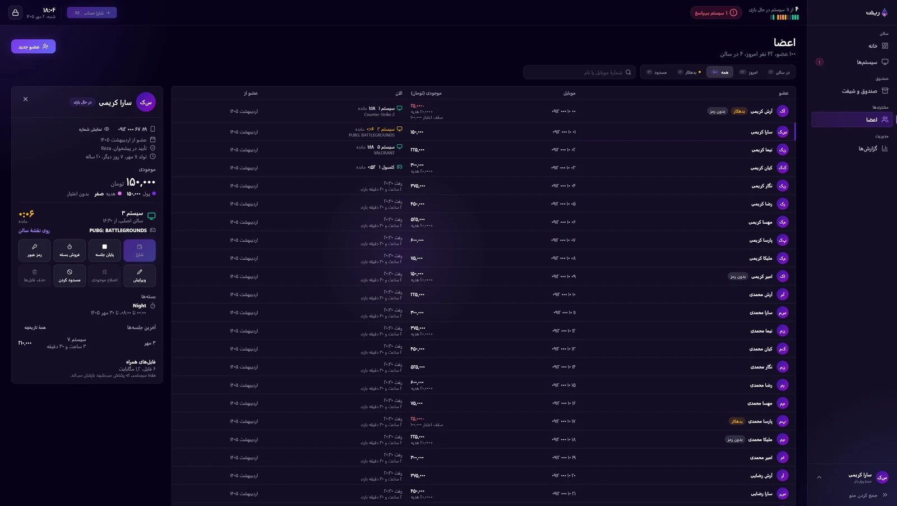Open the روی نقشه سالن link
Viewport: 897px width, 506px height.
tap(34, 231)
